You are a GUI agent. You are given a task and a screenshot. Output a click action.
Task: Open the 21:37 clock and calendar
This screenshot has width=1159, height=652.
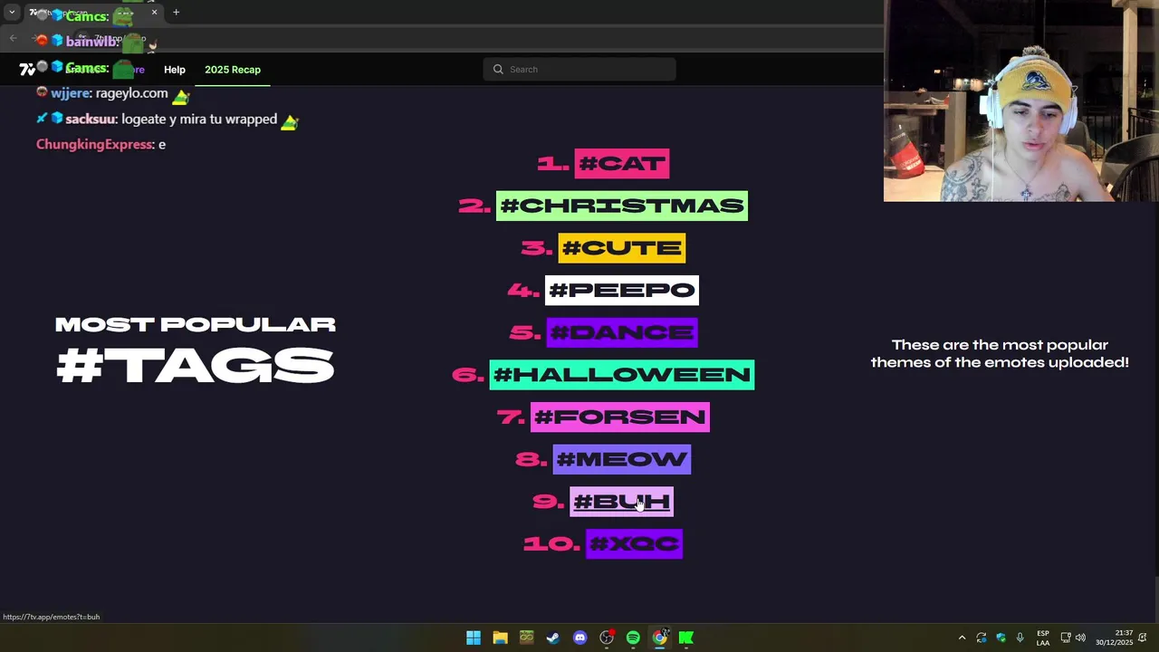coord(1114,638)
